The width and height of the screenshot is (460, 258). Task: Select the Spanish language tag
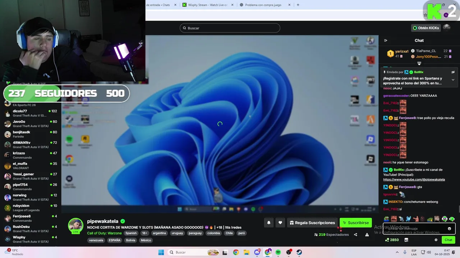(x=131, y=233)
